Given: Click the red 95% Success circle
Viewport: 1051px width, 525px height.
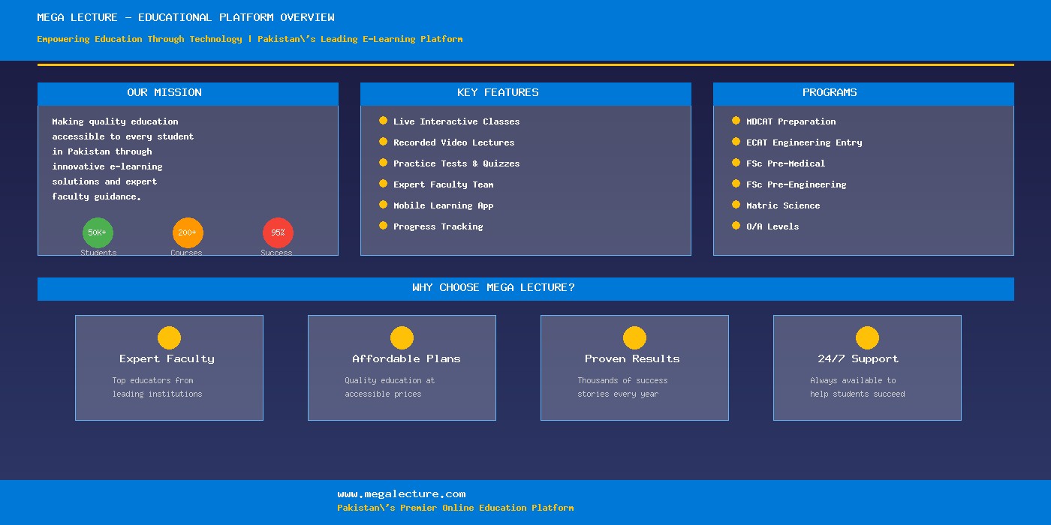Looking at the screenshot, I should (278, 232).
